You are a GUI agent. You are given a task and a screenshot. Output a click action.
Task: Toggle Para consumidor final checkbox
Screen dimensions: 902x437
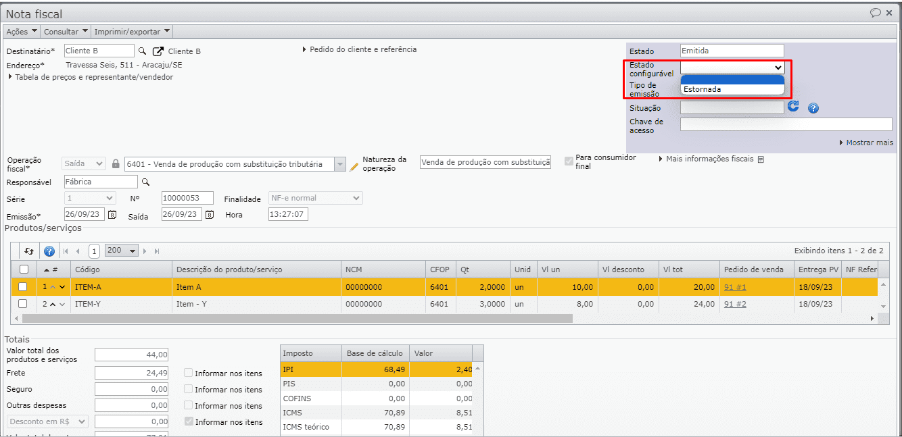569,161
